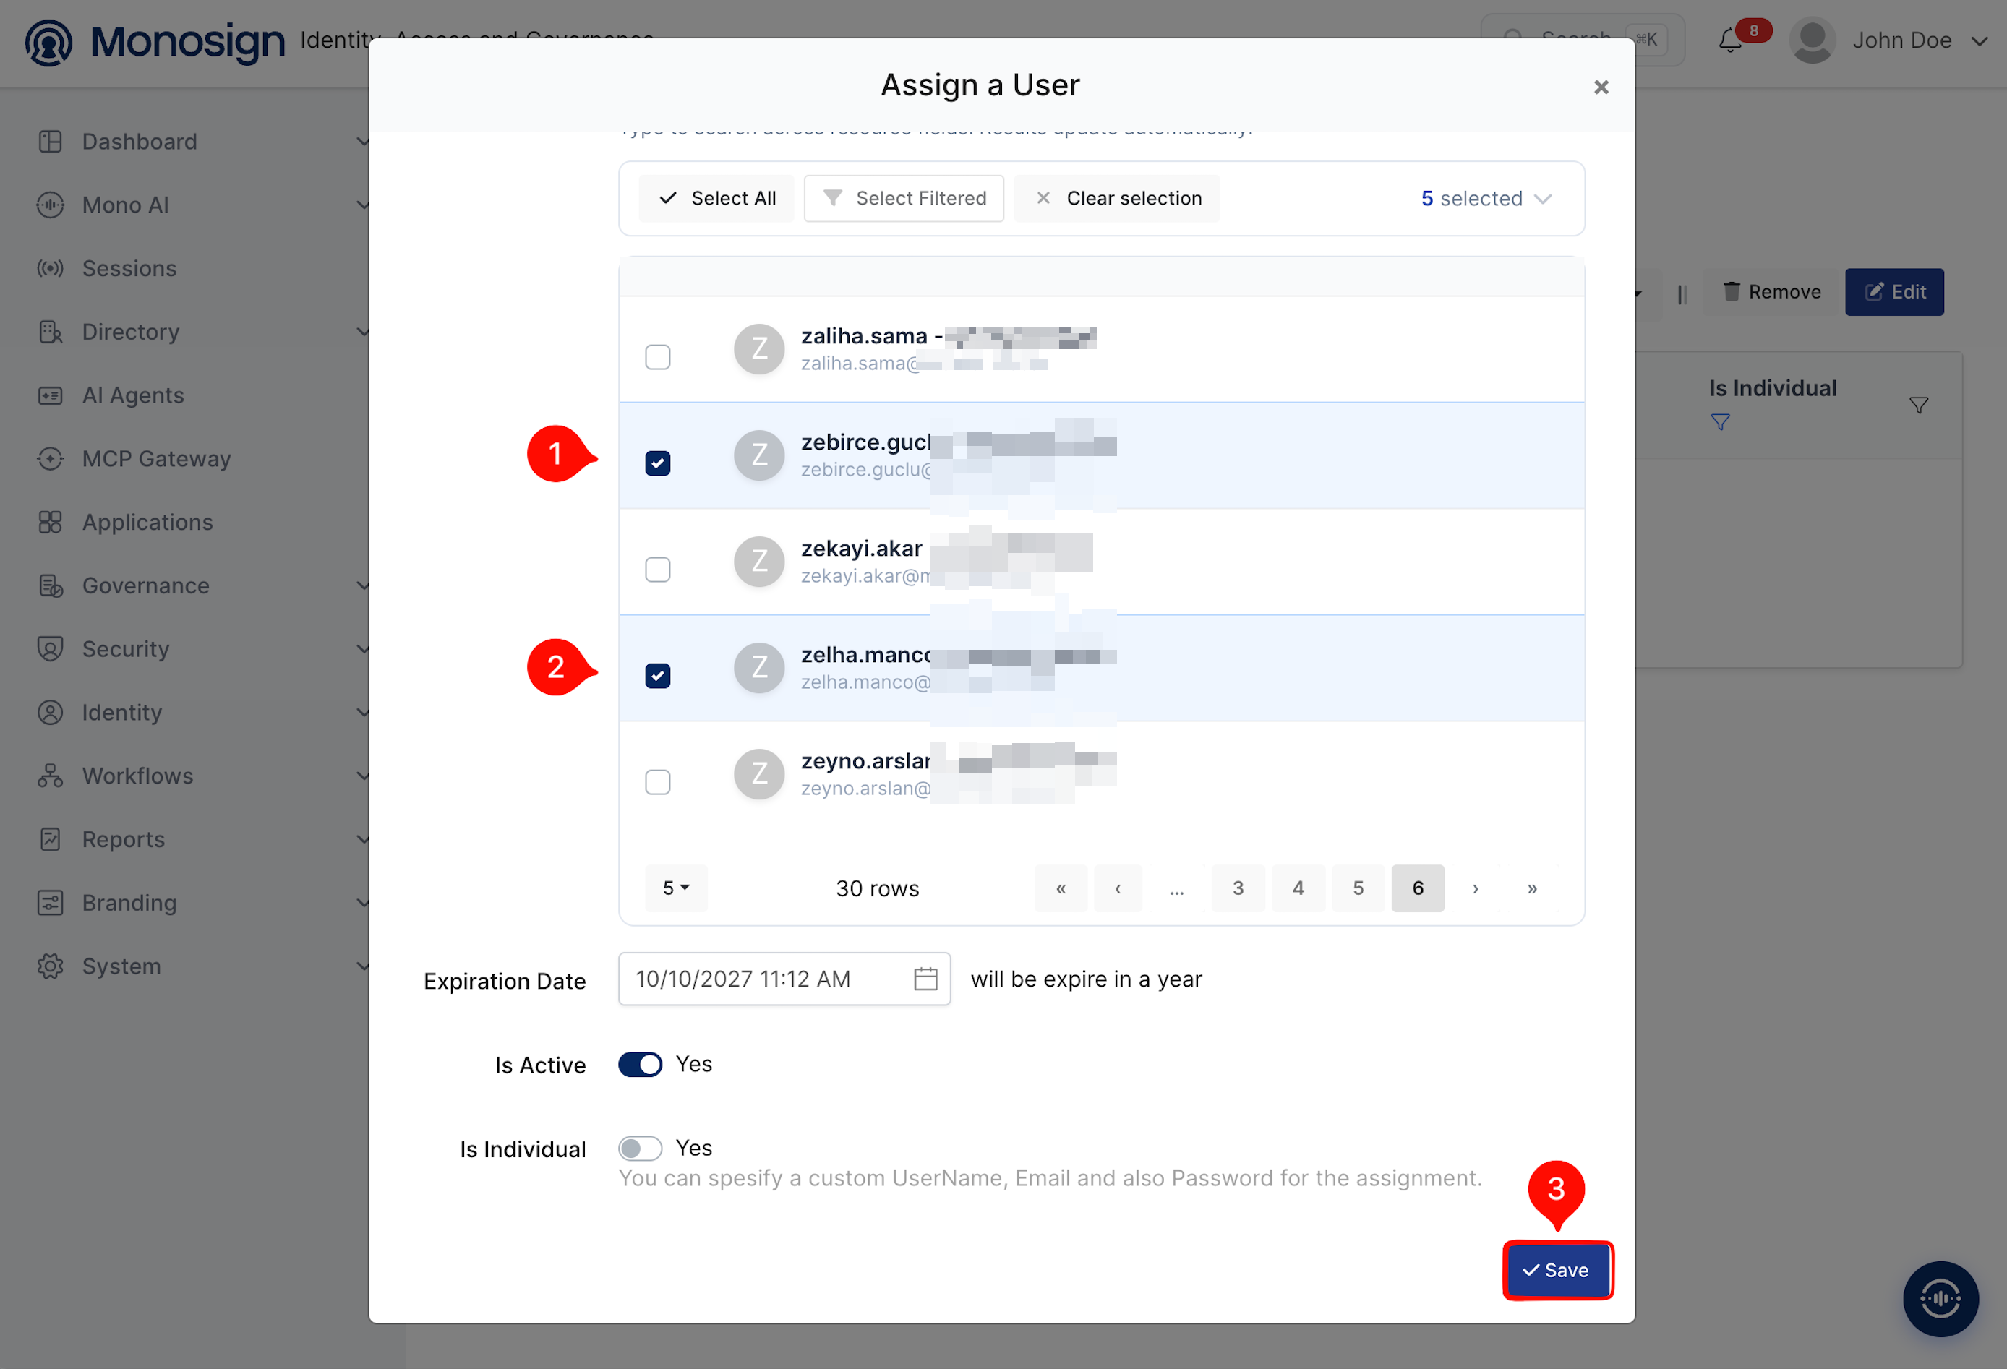Uncheck the zebirce.guclu user checkbox
Image resolution: width=2007 pixels, height=1369 pixels.
657,463
